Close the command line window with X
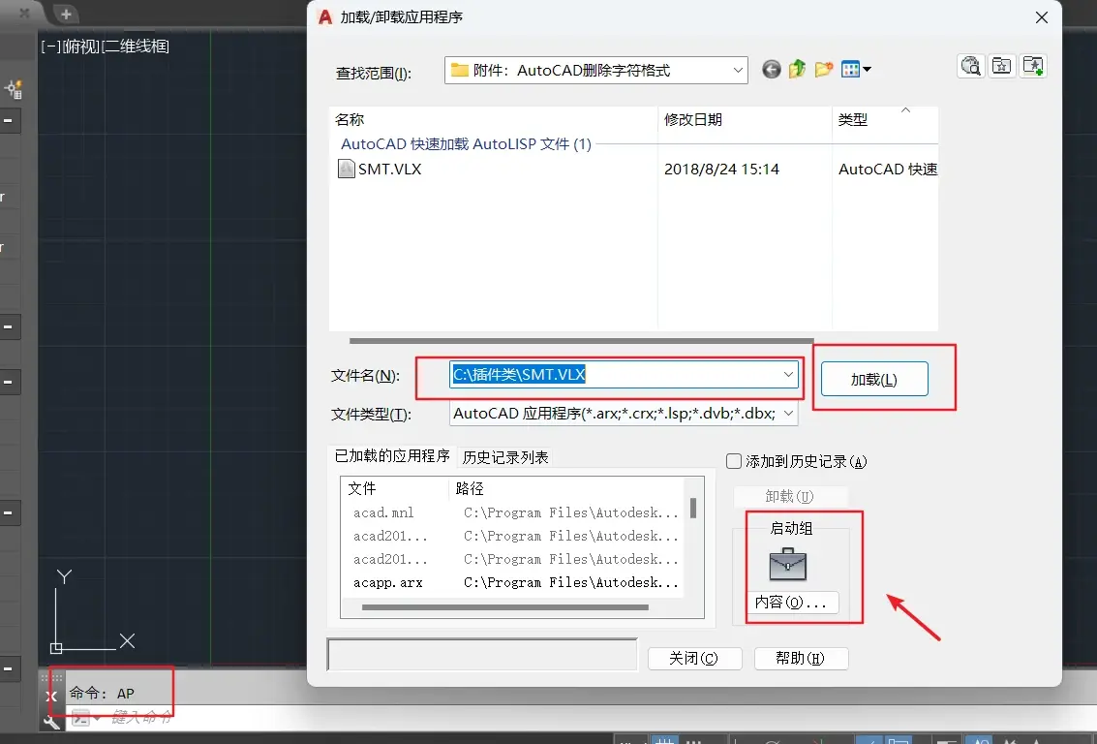 point(51,696)
